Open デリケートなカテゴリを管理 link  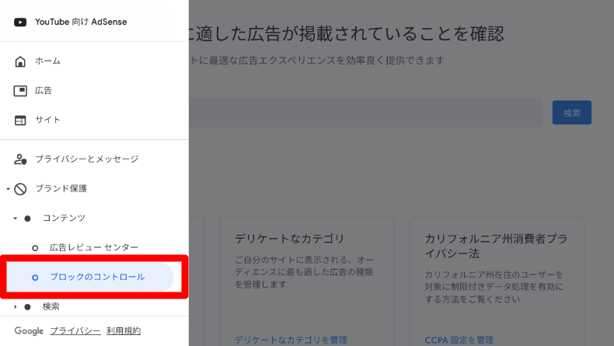(291, 340)
